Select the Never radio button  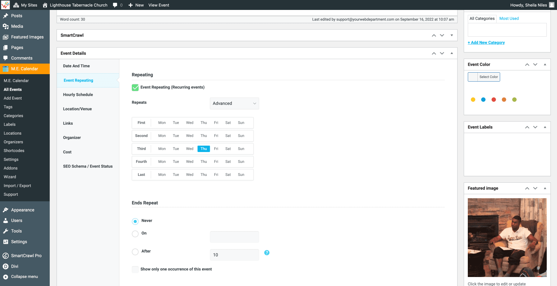click(x=135, y=221)
